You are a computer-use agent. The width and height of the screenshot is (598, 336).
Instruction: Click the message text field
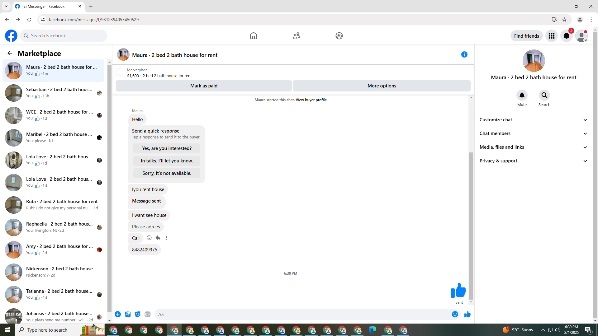pyautogui.click(x=302, y=314)
